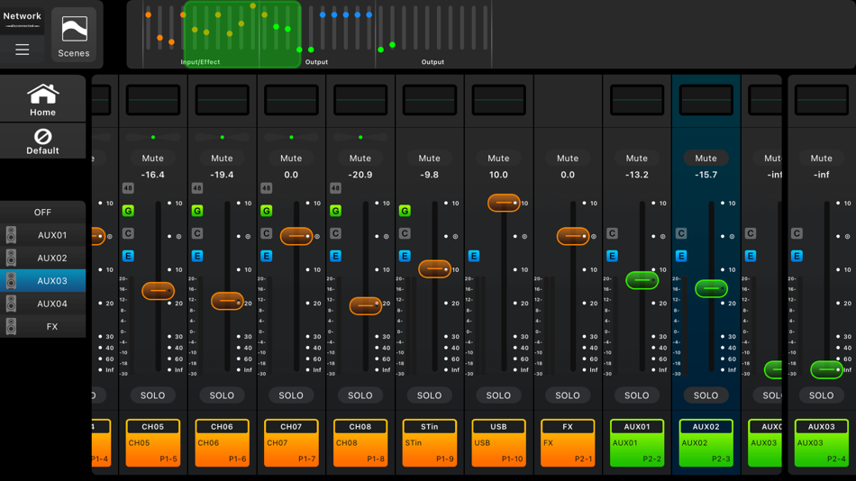The height and width of the screenshot is (481, 856).
Task: Mute the FX channel
Action: coord(568,159)
